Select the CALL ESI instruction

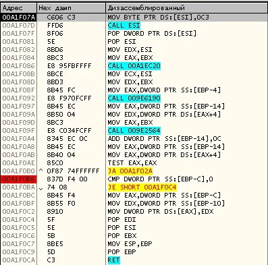click(x=124, y=26)
